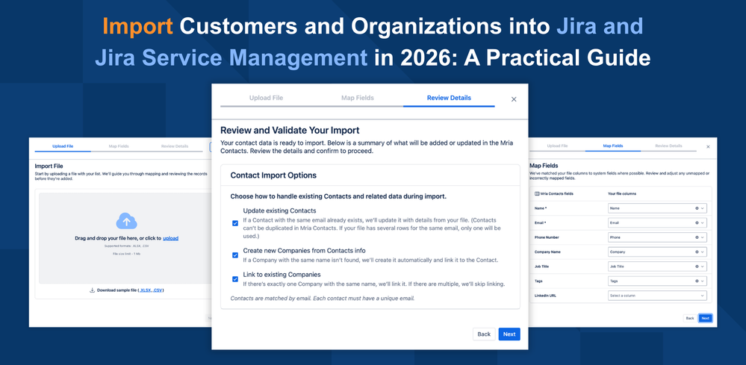Click Review and Validate Your Import heading
Screen dimensions: 746x365
point(290,130)
